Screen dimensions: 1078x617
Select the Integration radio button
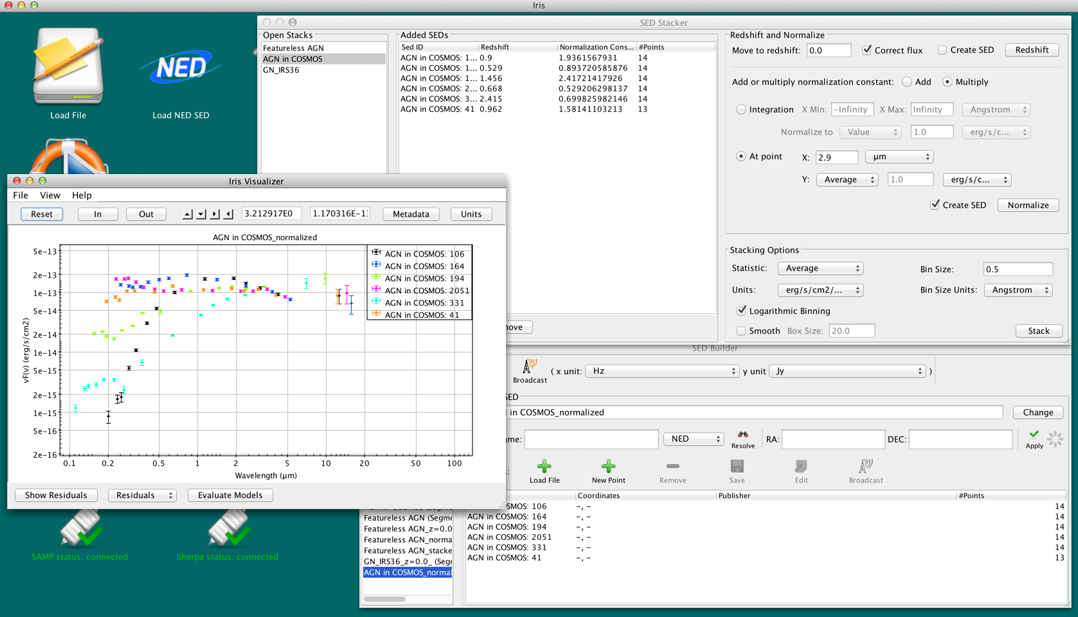tap(741, 109)
